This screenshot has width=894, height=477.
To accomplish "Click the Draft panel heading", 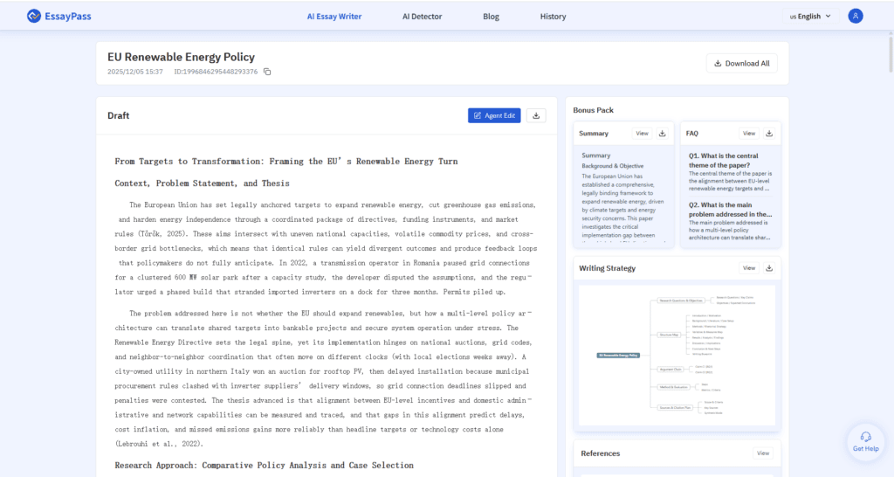I will [119, 115].
